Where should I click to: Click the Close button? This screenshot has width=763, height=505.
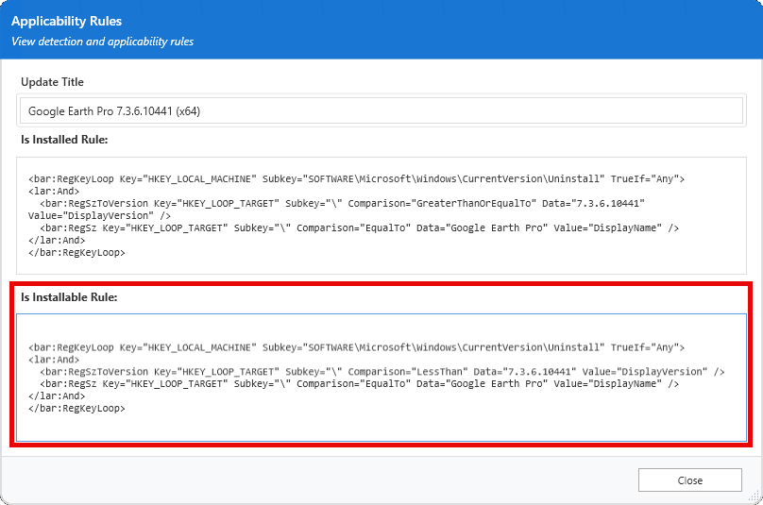pyautogui.click(x=689, y=480)
